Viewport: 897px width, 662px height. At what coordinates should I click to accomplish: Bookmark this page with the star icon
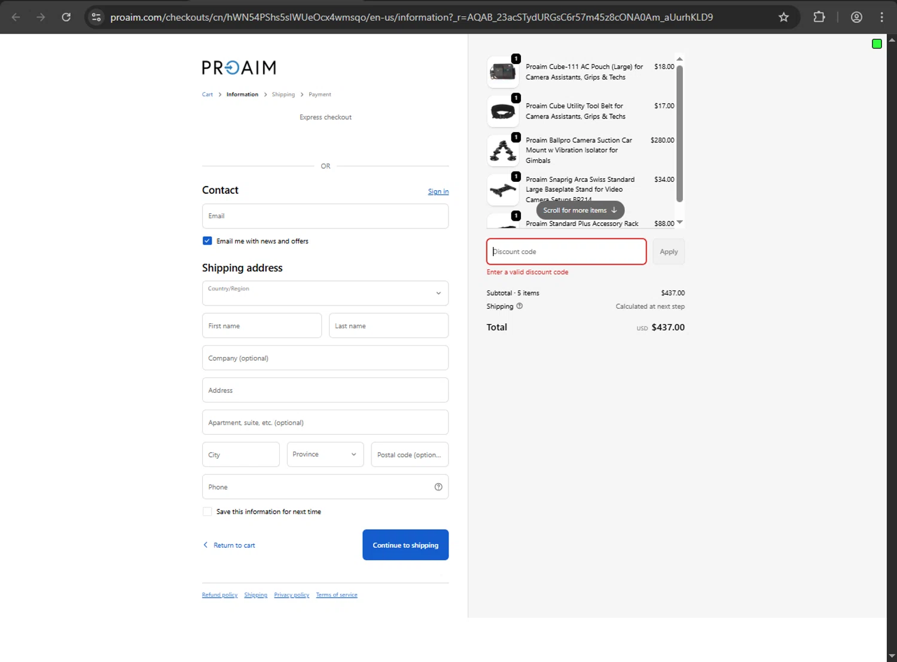click(x=783, y=17)
